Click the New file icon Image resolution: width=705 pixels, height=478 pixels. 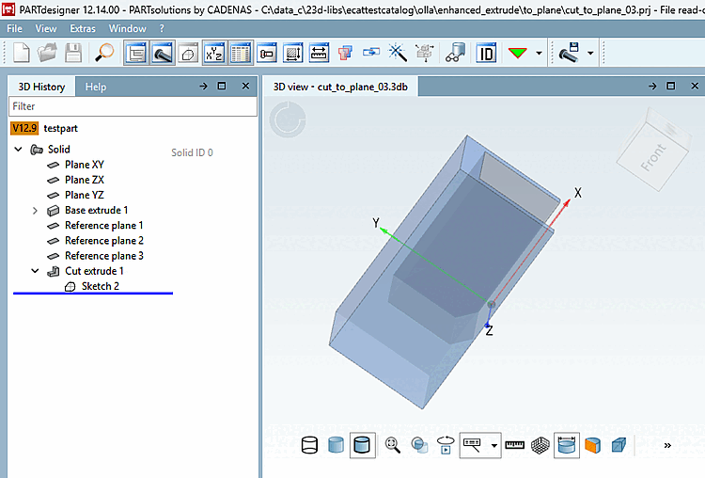click(x=21, y=53)
